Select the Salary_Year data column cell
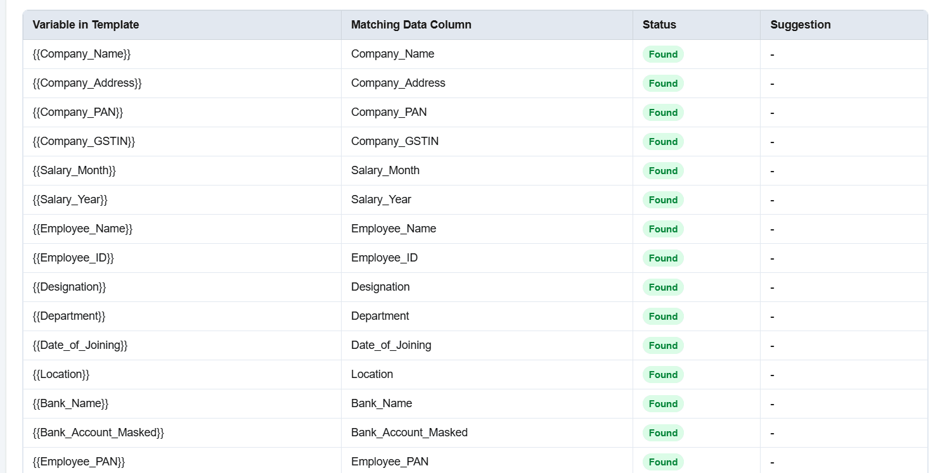Viewport: 933px width, 473px height. 487,199
